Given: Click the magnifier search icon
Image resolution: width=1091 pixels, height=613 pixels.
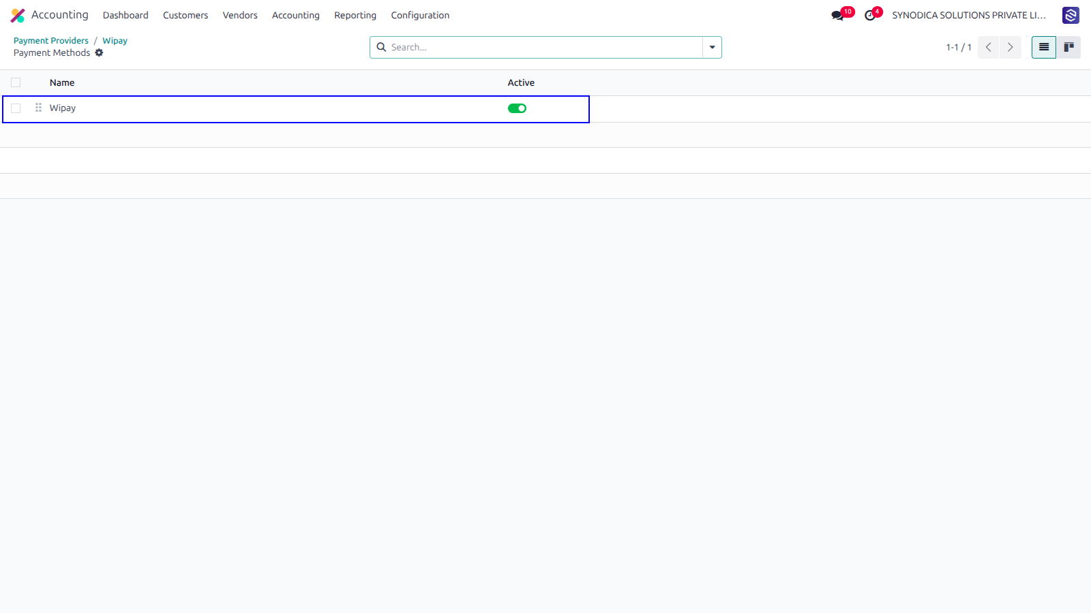Looking at the screenshot, I should coord(381,47).
